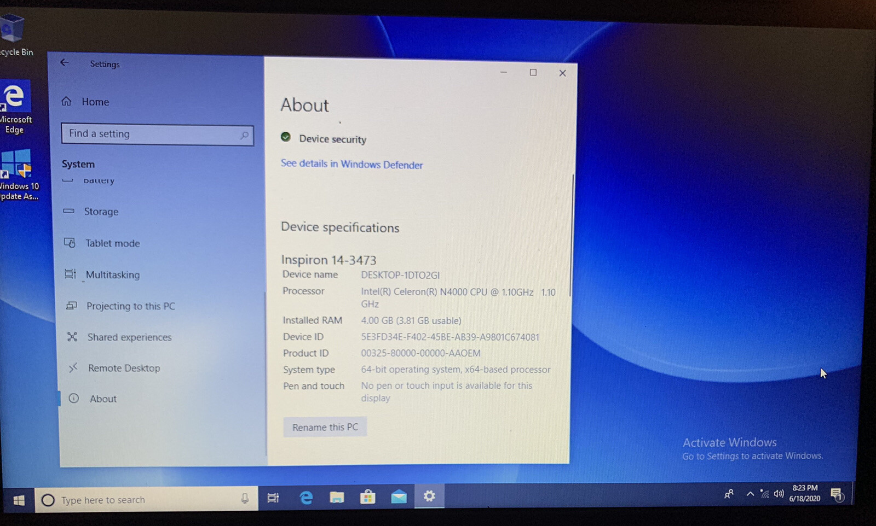Image resolution: width=876 pixels, height=526 pixels.
Task: Click the Tablet mode icon
Action: coord(70,242)
